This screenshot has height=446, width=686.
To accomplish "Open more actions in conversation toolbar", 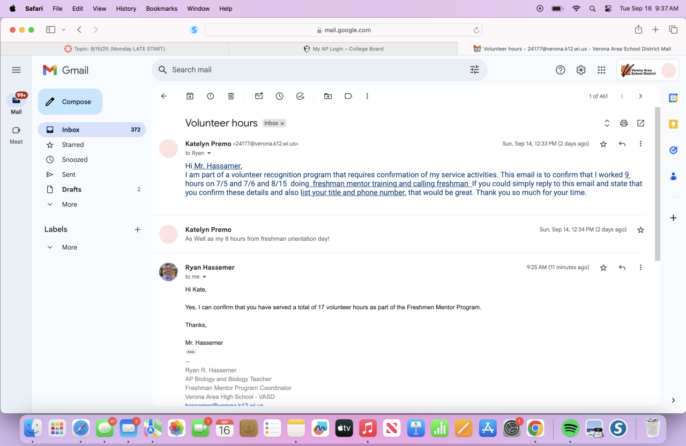I will click(367, 96).
